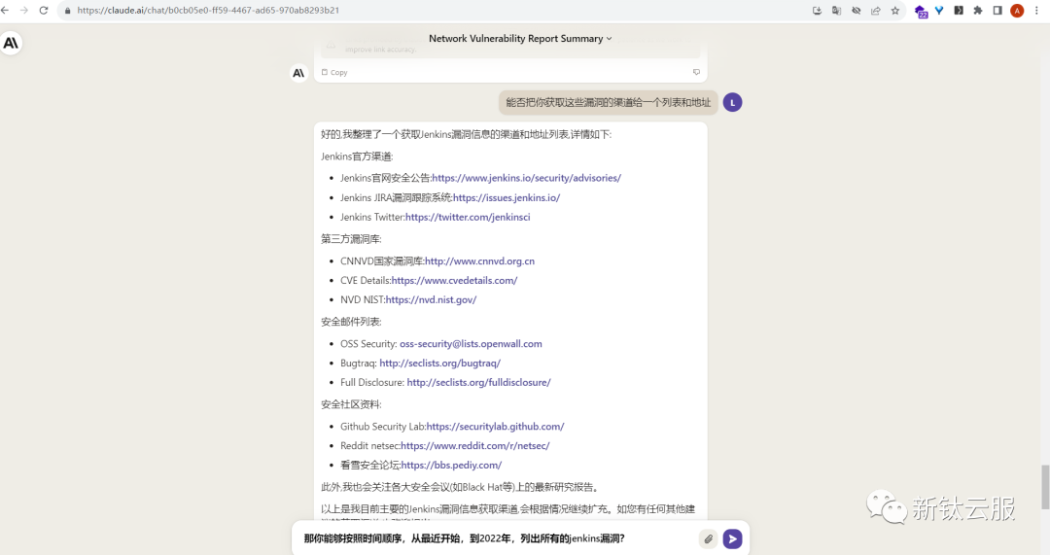Open the blue Y-shaped extension
Image resolution: width=1050 pixels, height=555 pixels.
pyautogui.click(x=939, y=11)
